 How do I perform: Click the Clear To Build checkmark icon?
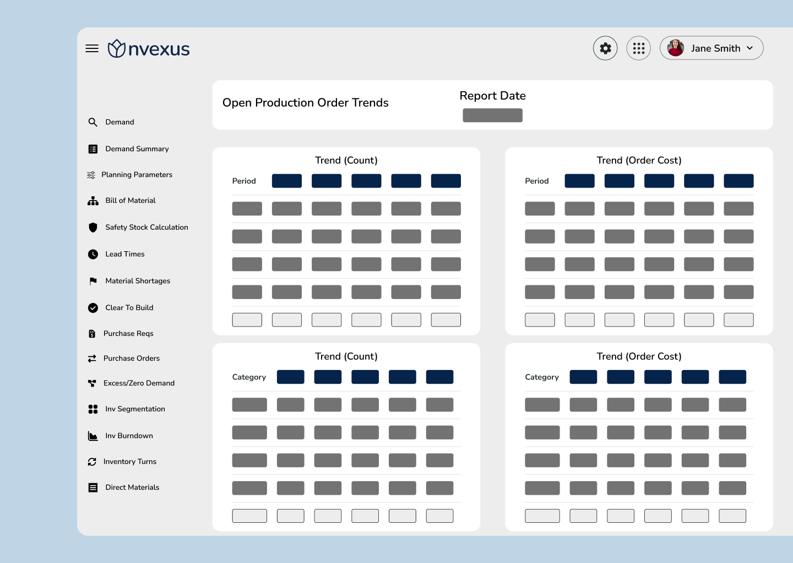coord(93,308)
